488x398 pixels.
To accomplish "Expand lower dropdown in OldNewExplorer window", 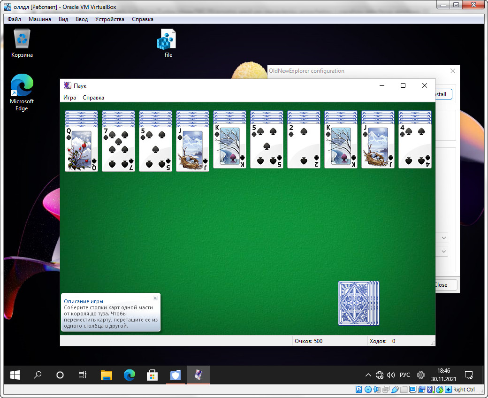I will pyautogui.click(x=444, y=252).
